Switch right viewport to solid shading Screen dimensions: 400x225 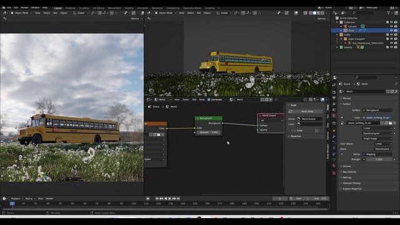click(314, 12)
